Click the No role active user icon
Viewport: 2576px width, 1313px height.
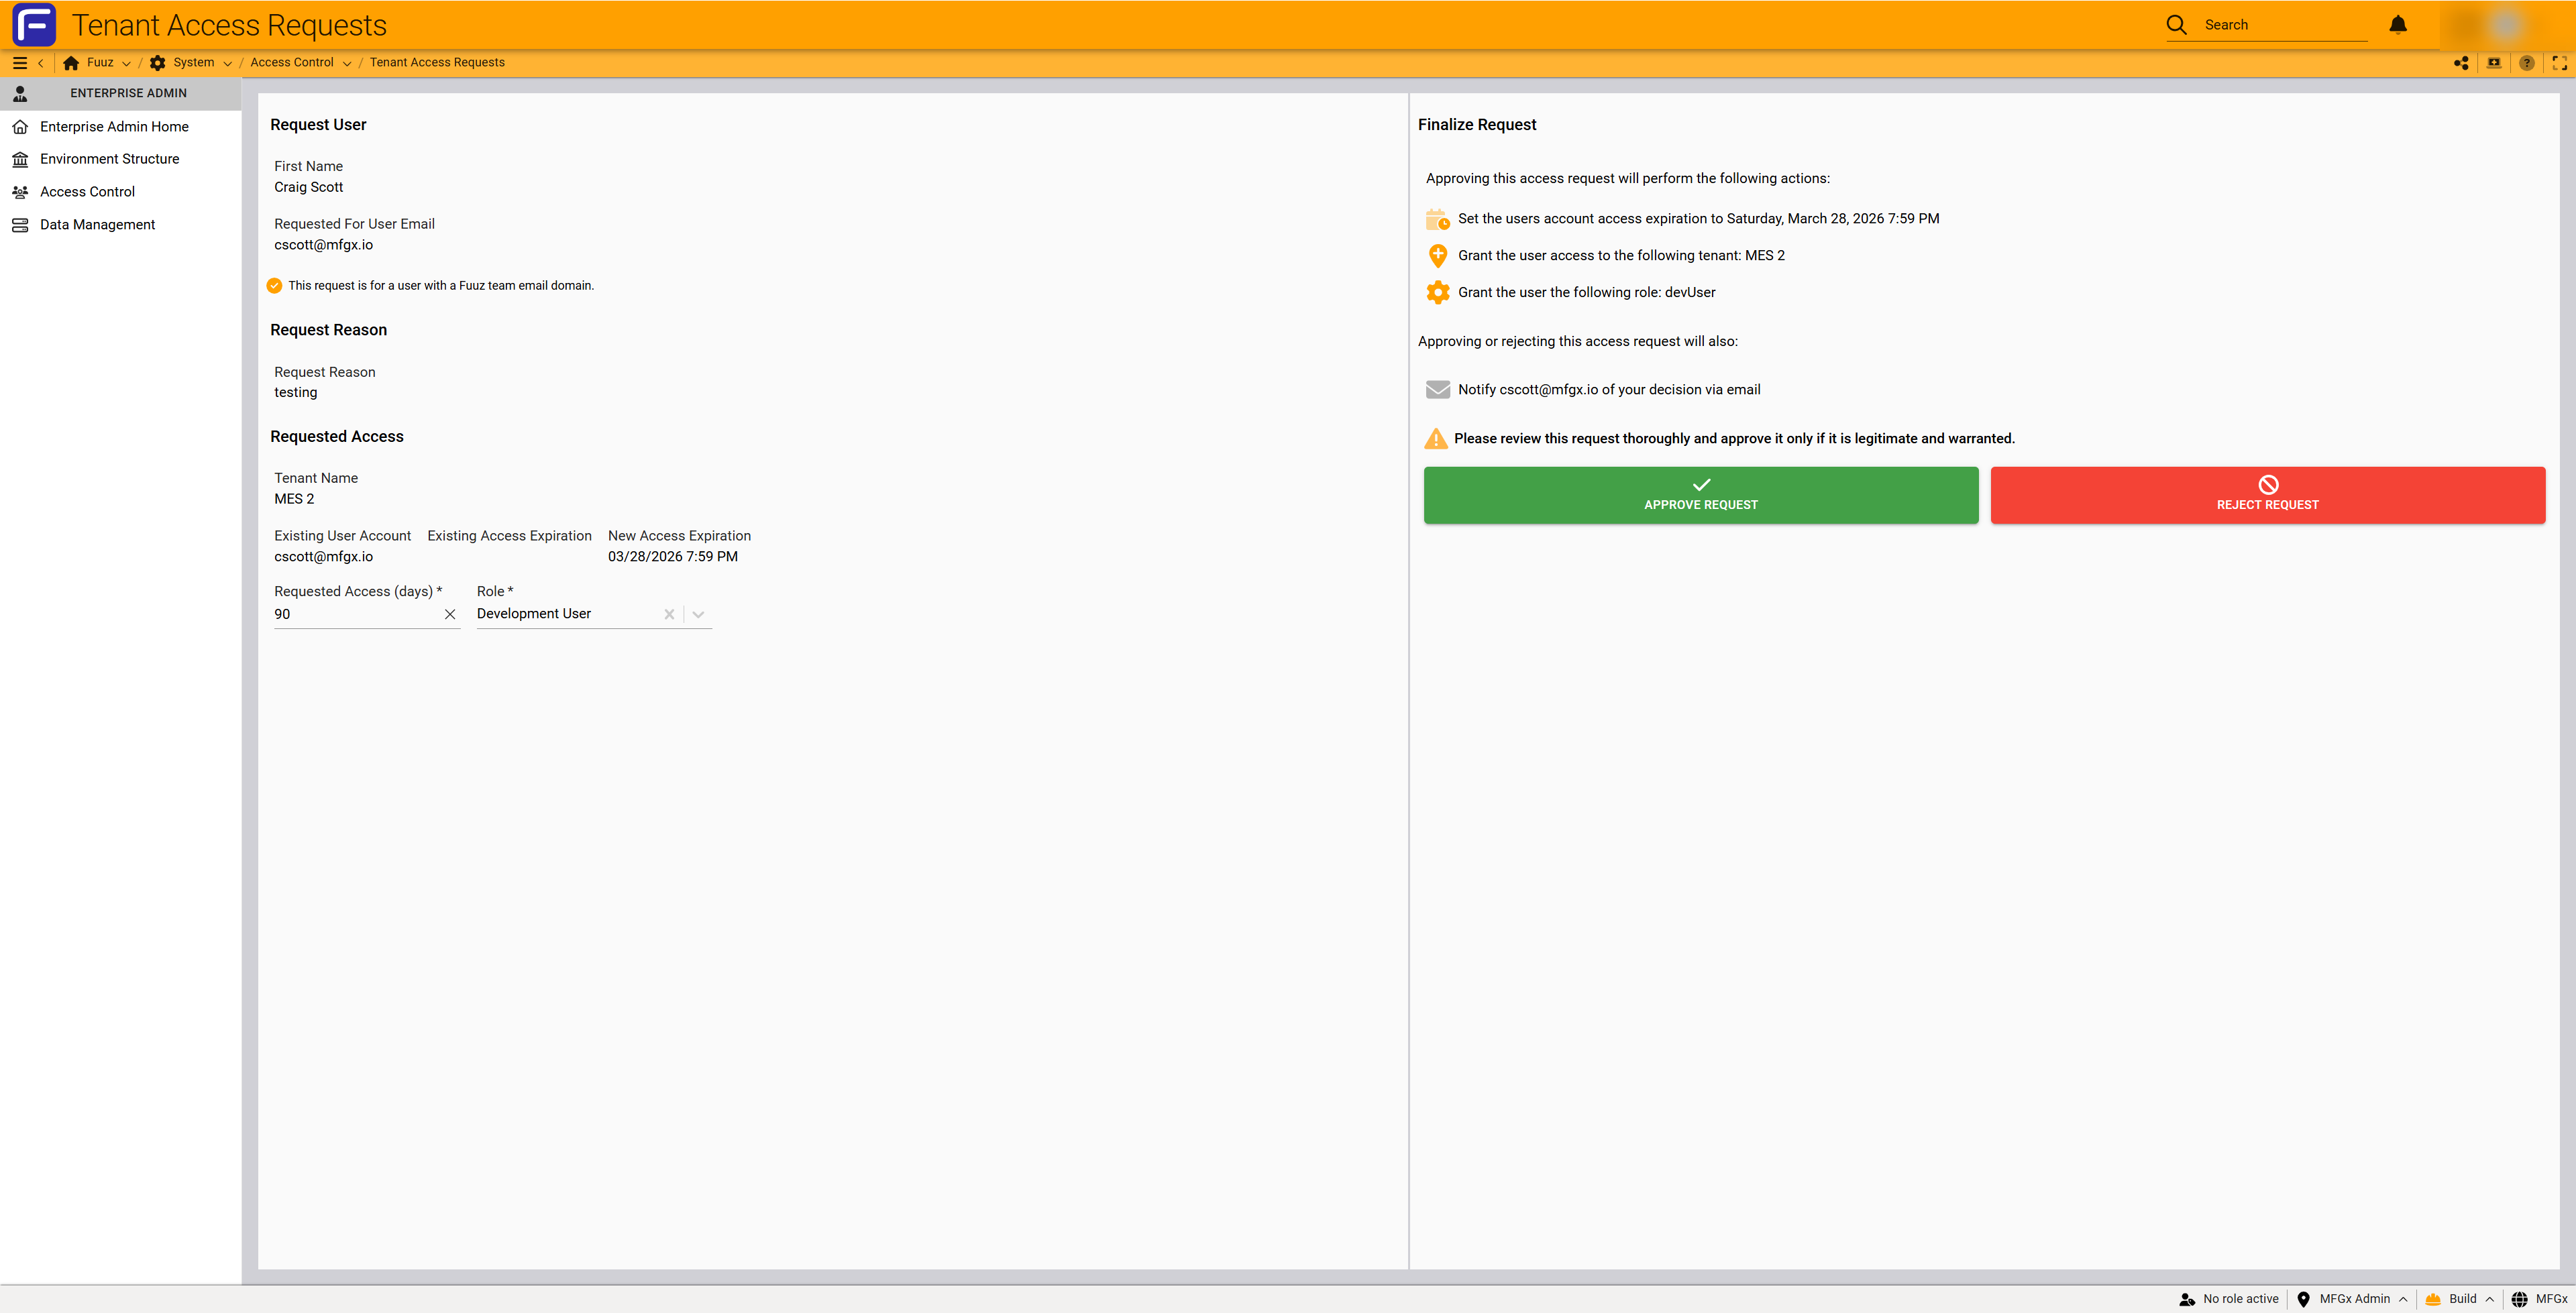[x=2187, y=1299]
